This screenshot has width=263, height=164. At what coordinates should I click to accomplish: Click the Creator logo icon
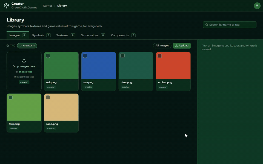point(6,6)
